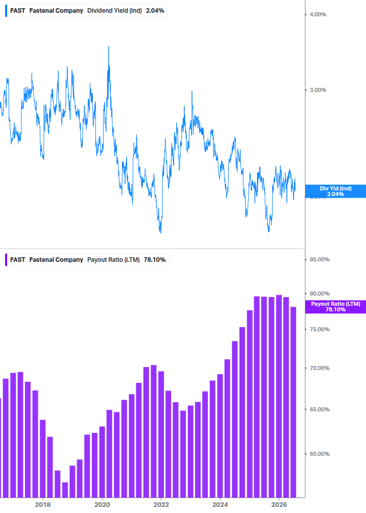Click the 2022 label on the time axis
The width and height of the screenshot is (366, 513).
point(161,504)
